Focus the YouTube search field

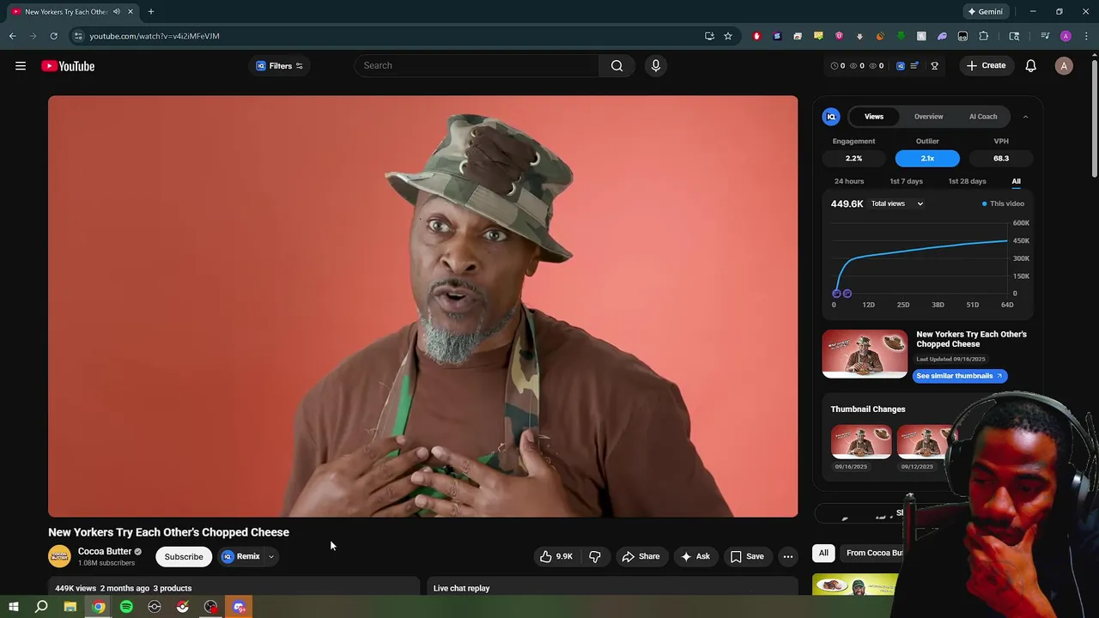(477, 65)
